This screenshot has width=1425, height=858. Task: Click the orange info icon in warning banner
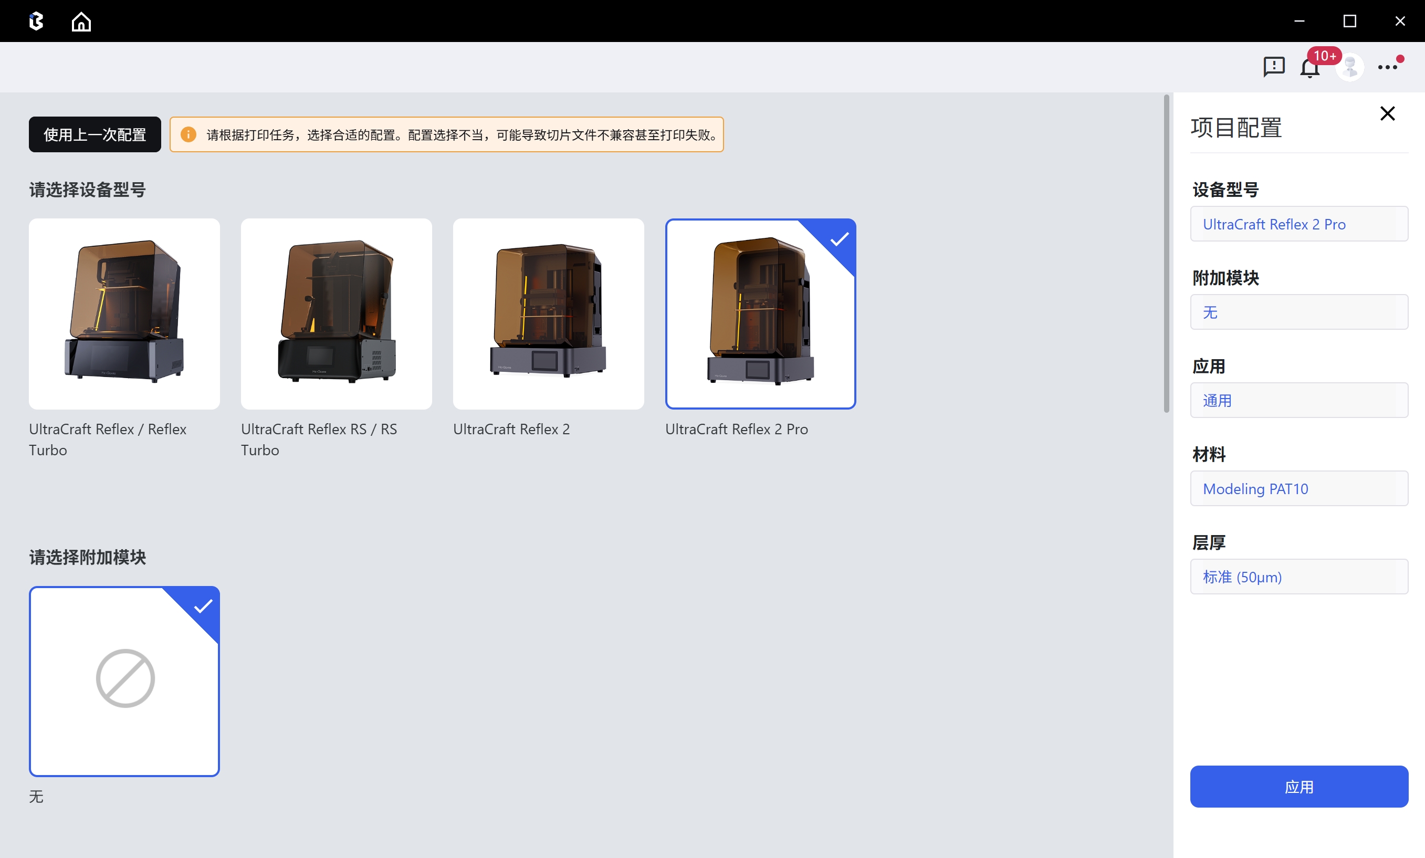188,135
